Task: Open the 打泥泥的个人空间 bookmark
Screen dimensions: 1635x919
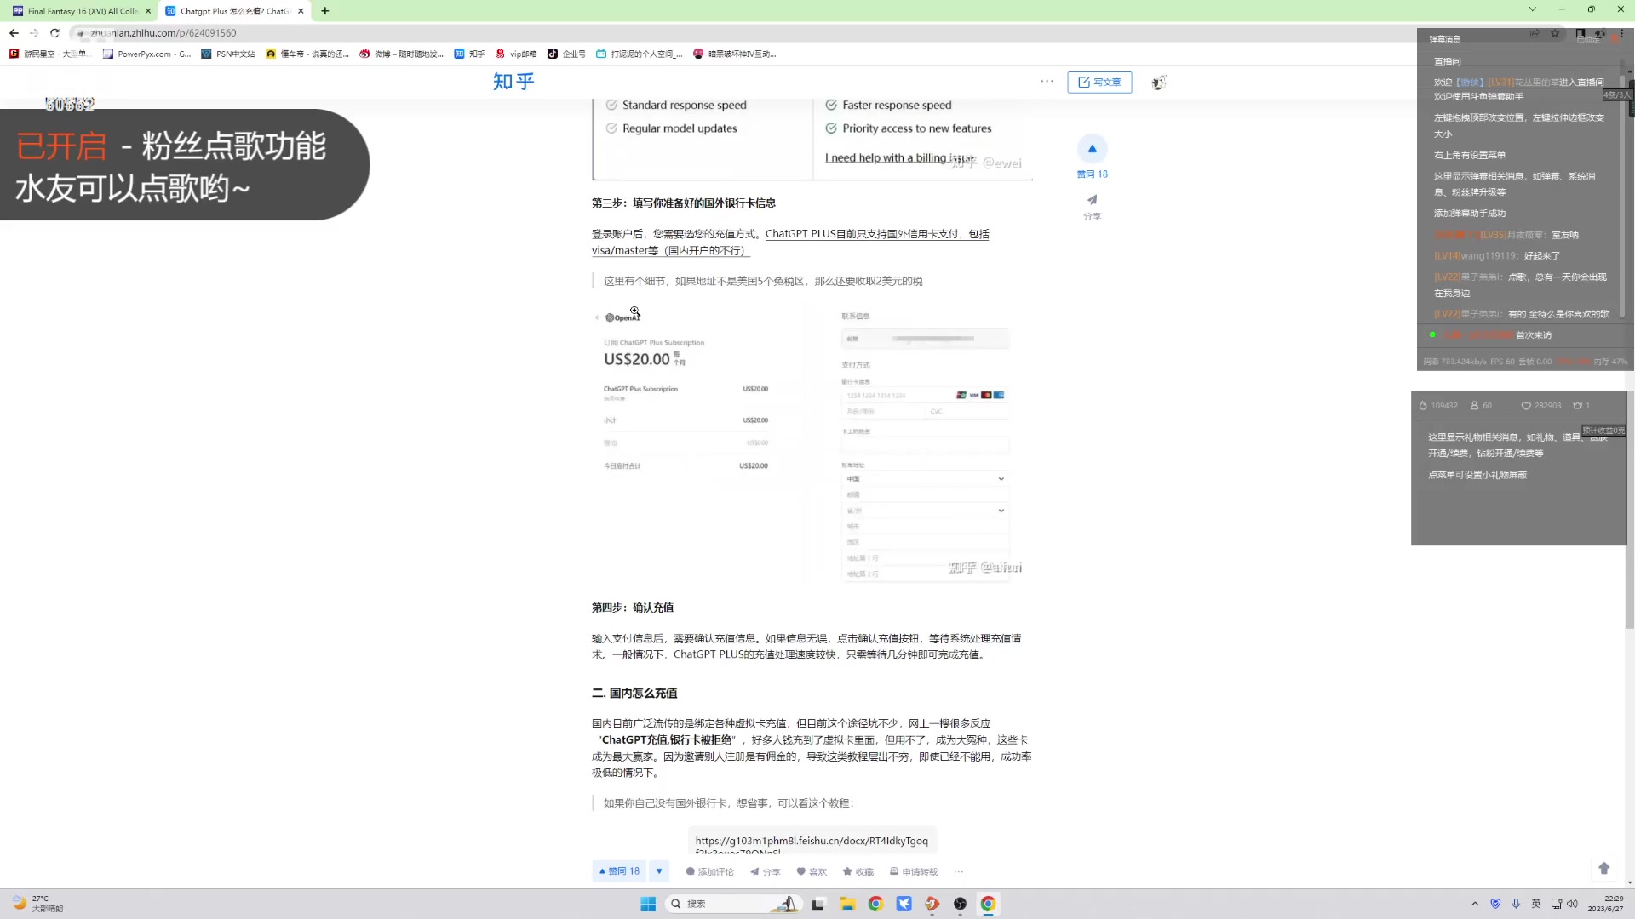Action: tap(640, 54)
